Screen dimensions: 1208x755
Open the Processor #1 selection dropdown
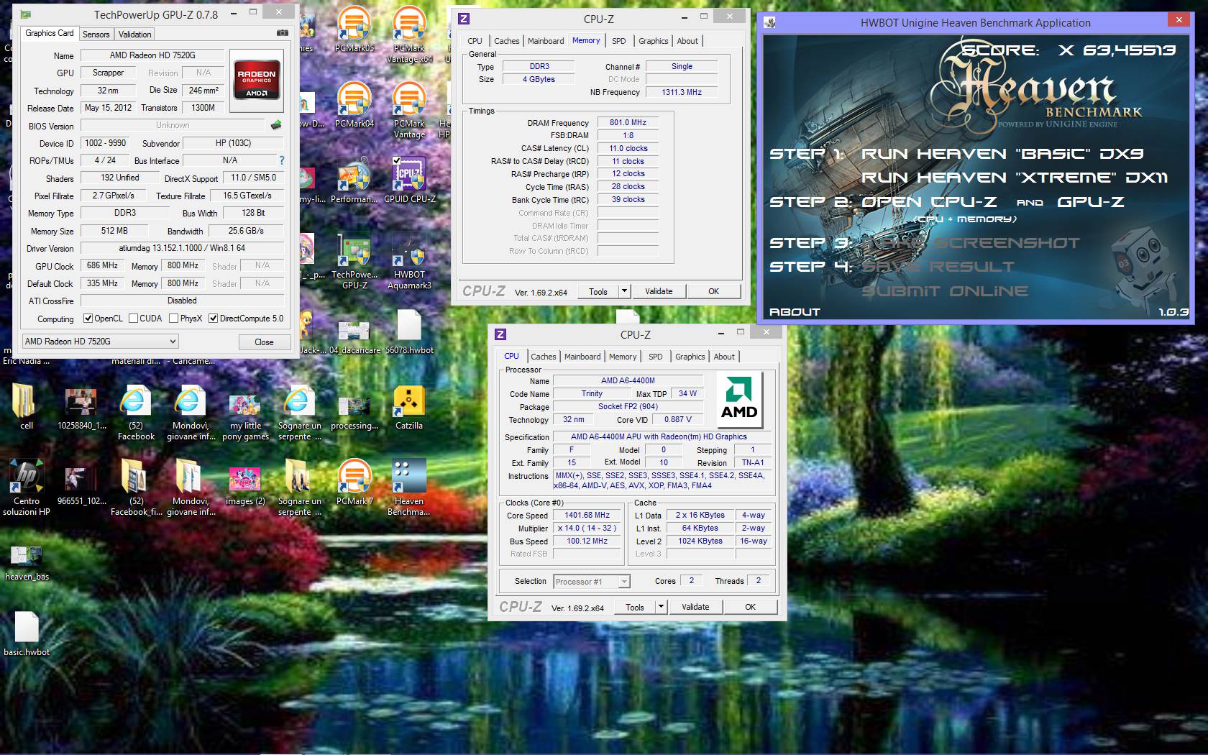point(592,582)
